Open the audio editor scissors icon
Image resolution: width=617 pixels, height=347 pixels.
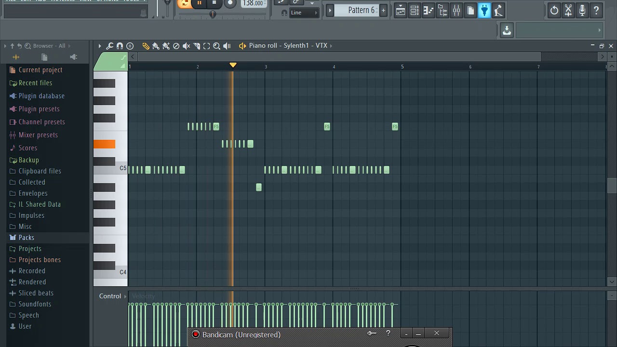coord(568,10)
